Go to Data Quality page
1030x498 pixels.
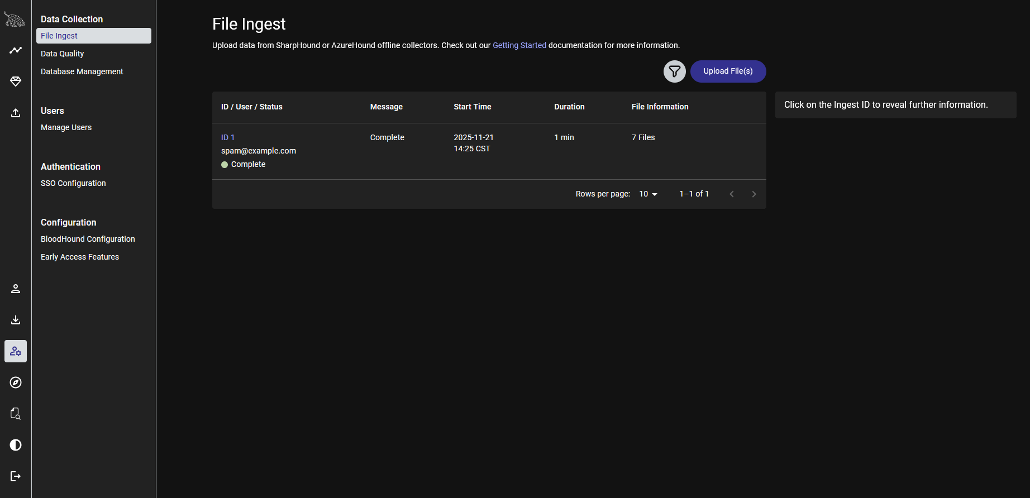coord(63,54)
